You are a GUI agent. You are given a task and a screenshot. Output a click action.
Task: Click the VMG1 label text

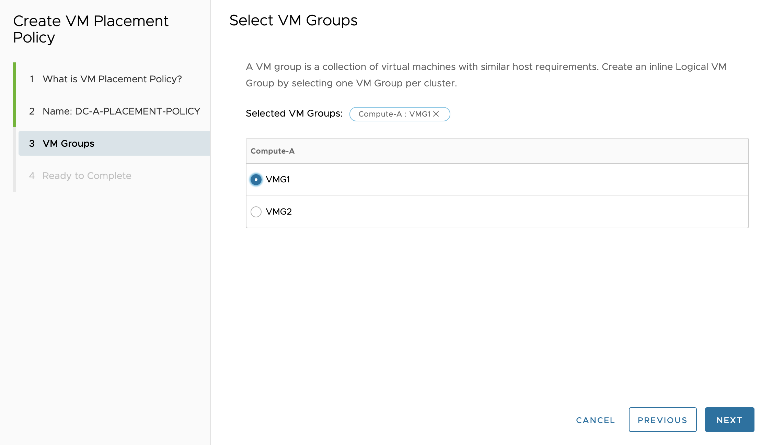point(278,180)
